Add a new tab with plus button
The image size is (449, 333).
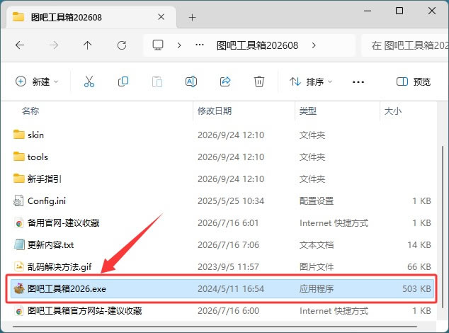pyautogui.click(x=192, y=18)
